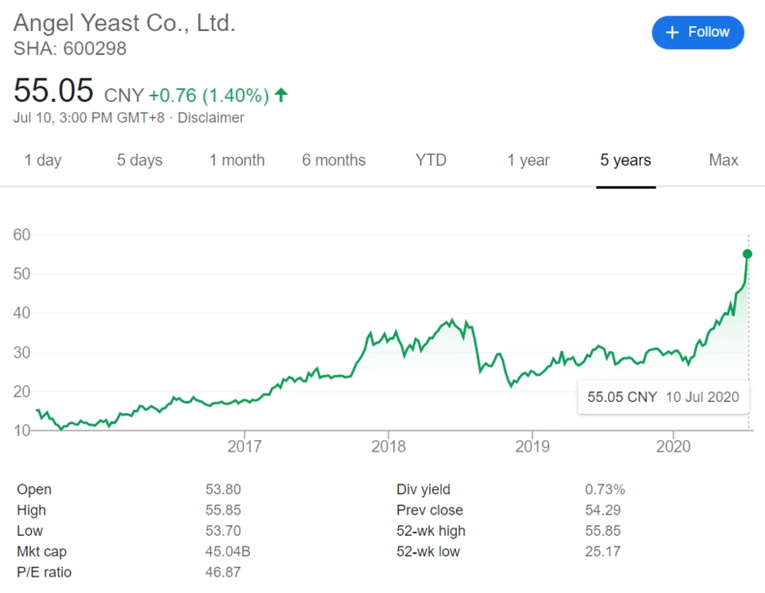Switch to 6 months view
The width and height of the screenshot is (765, 593).
click(333, 160)
